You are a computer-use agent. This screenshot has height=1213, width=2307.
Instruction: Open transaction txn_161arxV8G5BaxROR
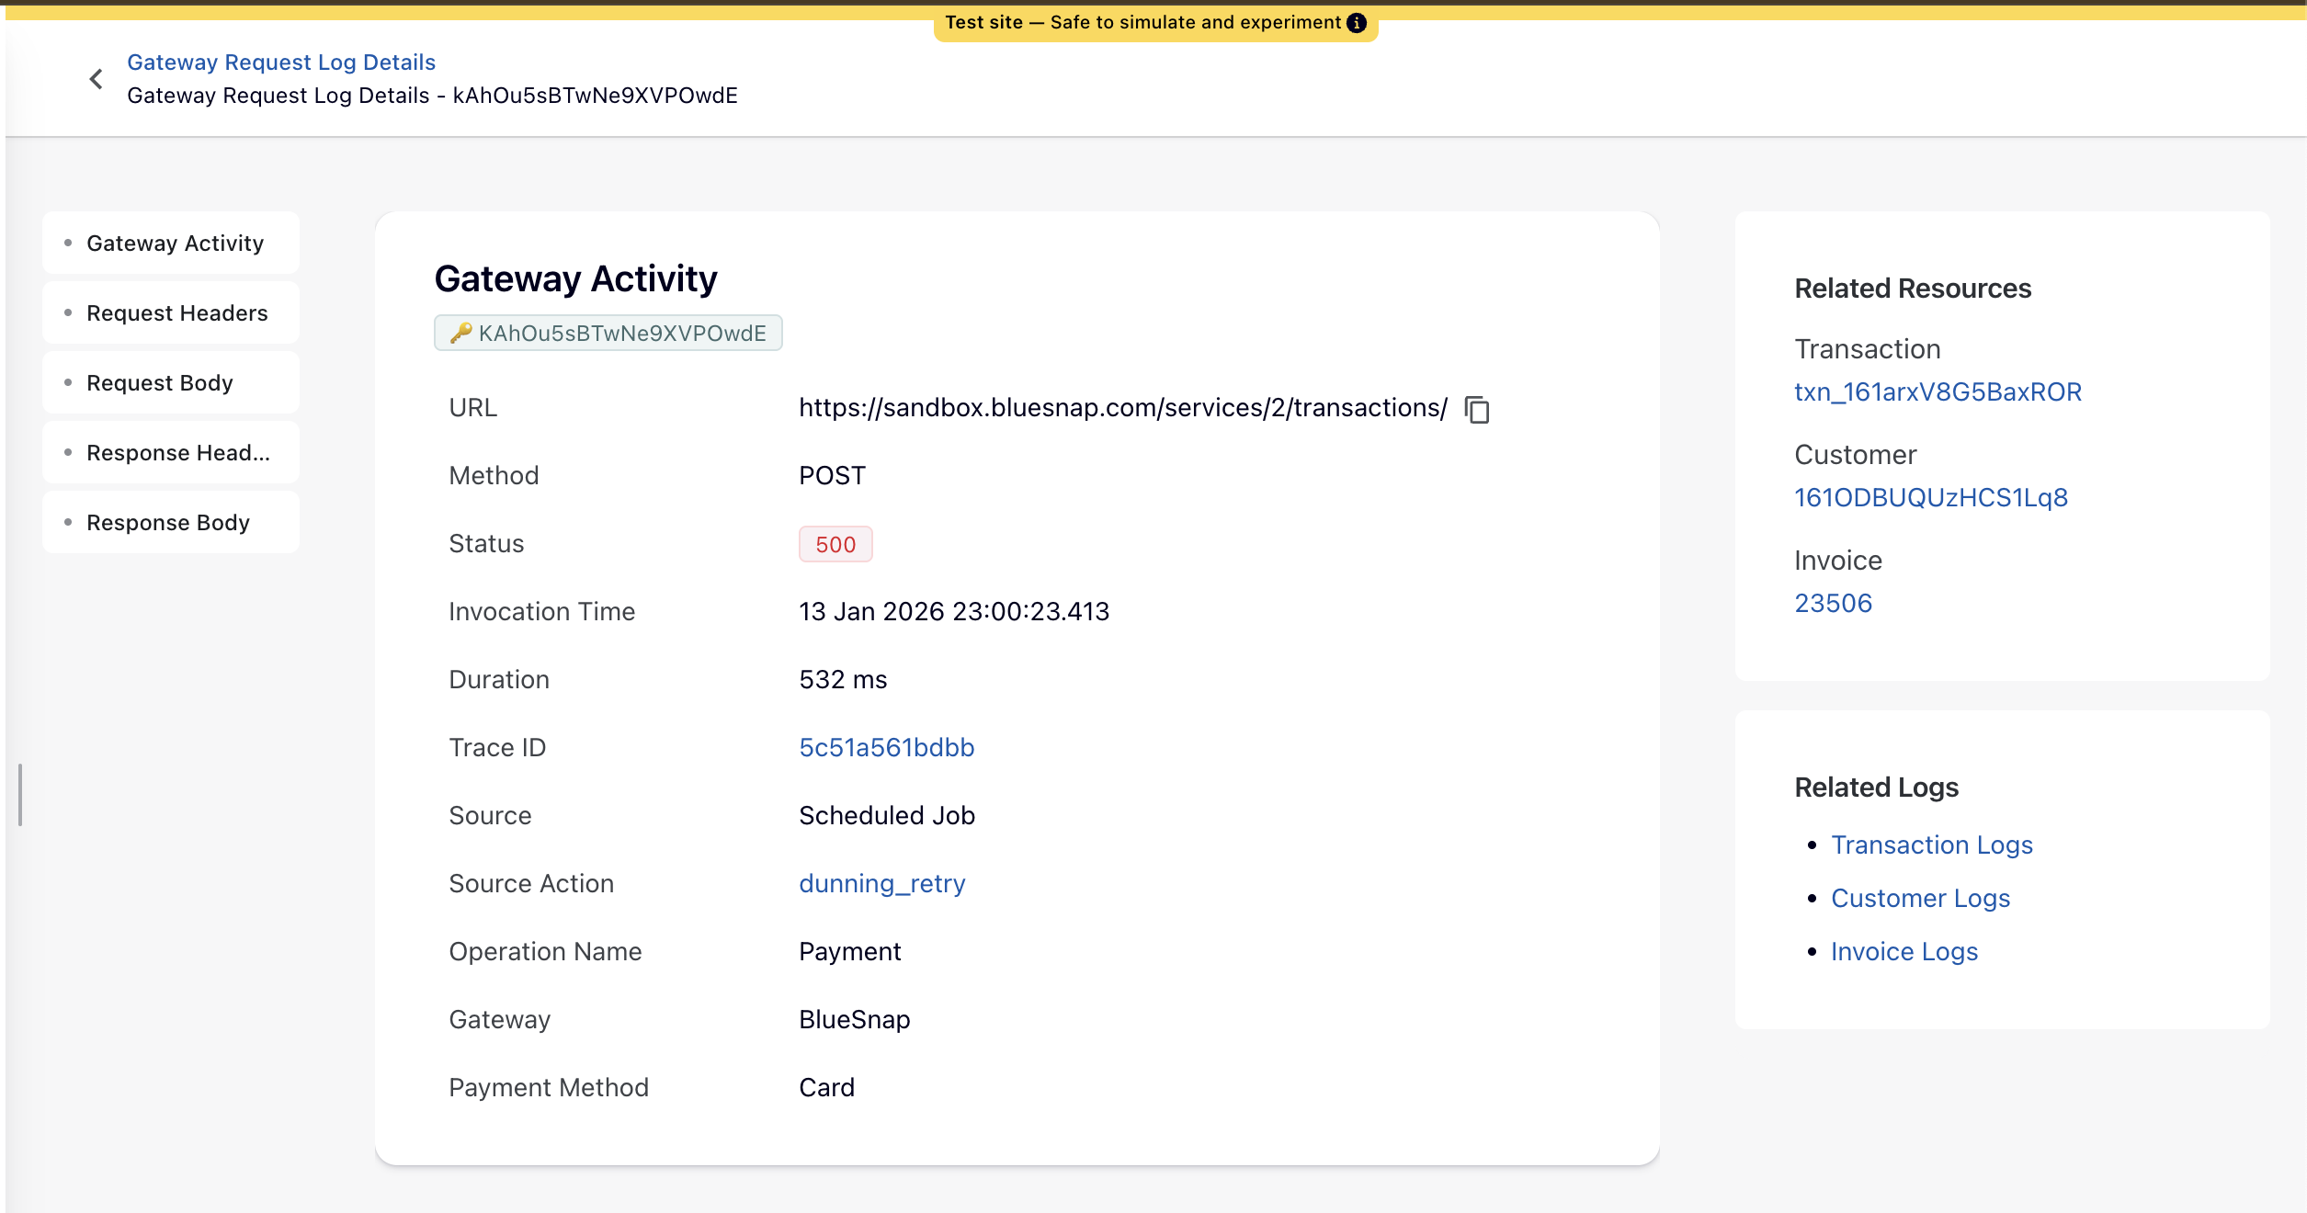point(1938,391)
